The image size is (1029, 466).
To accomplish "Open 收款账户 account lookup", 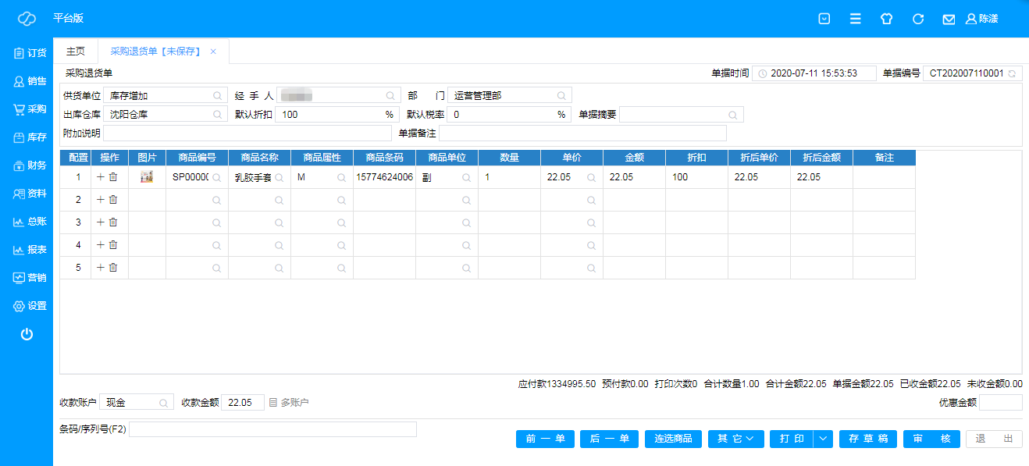I will (x=163, y=403).
